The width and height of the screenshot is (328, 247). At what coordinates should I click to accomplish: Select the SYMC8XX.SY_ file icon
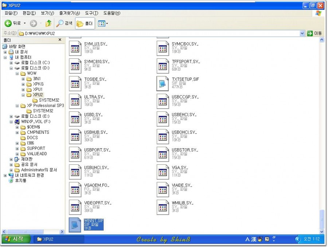163,48
